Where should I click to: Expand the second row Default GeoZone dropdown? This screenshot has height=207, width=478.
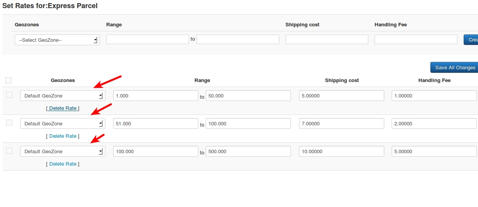(x=62, y=123)
